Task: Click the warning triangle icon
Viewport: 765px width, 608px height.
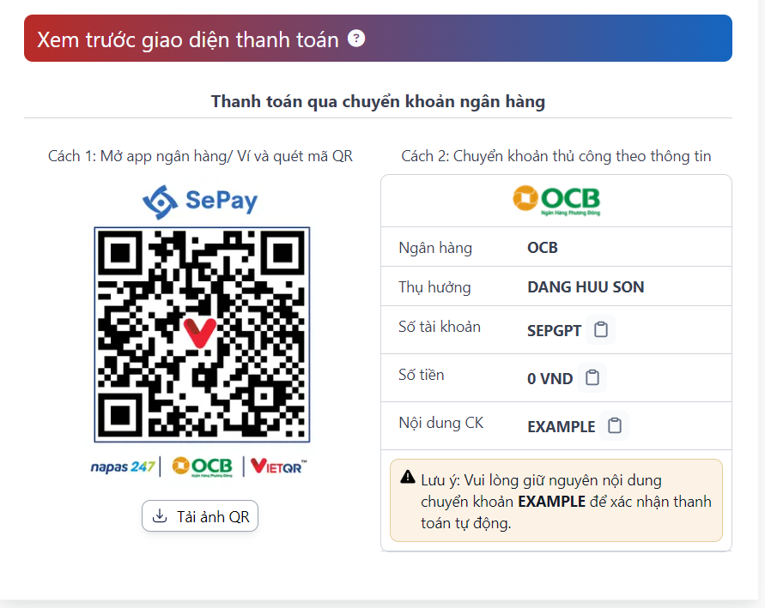Action: click(x=408, y=478)
